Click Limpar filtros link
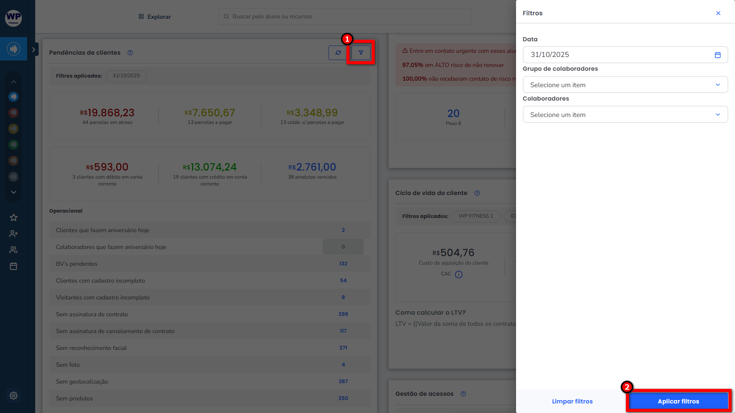 pyautogui.click(x=572, y=401)
